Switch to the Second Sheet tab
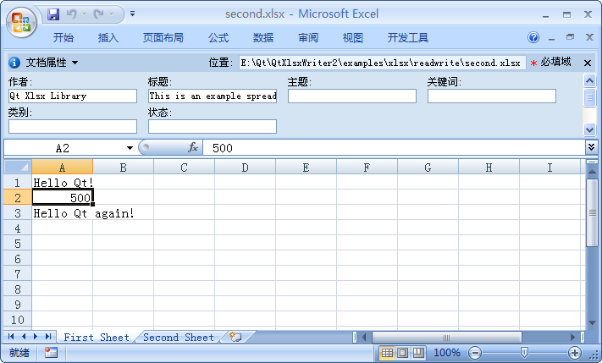The width and height of the screenshot is (602, 363). tap(179, 337)
